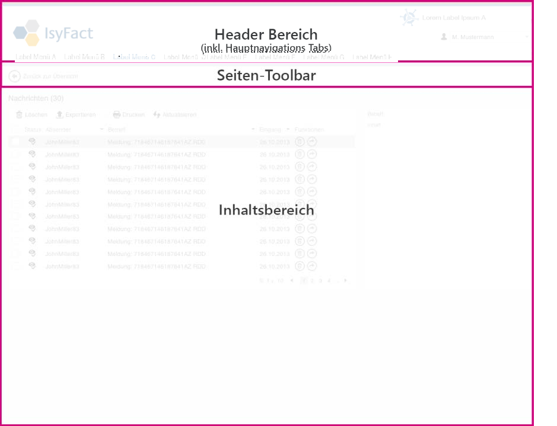Check the checkbox of the first message row
The width and height of the screenshot is (557, 426).
pos(14,142)
